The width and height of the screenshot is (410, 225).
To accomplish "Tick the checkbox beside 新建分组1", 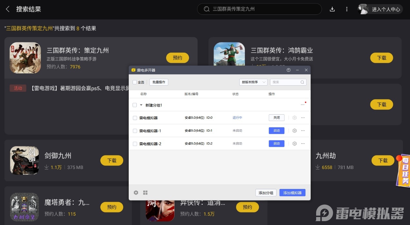I will click(x=135, y=105).
